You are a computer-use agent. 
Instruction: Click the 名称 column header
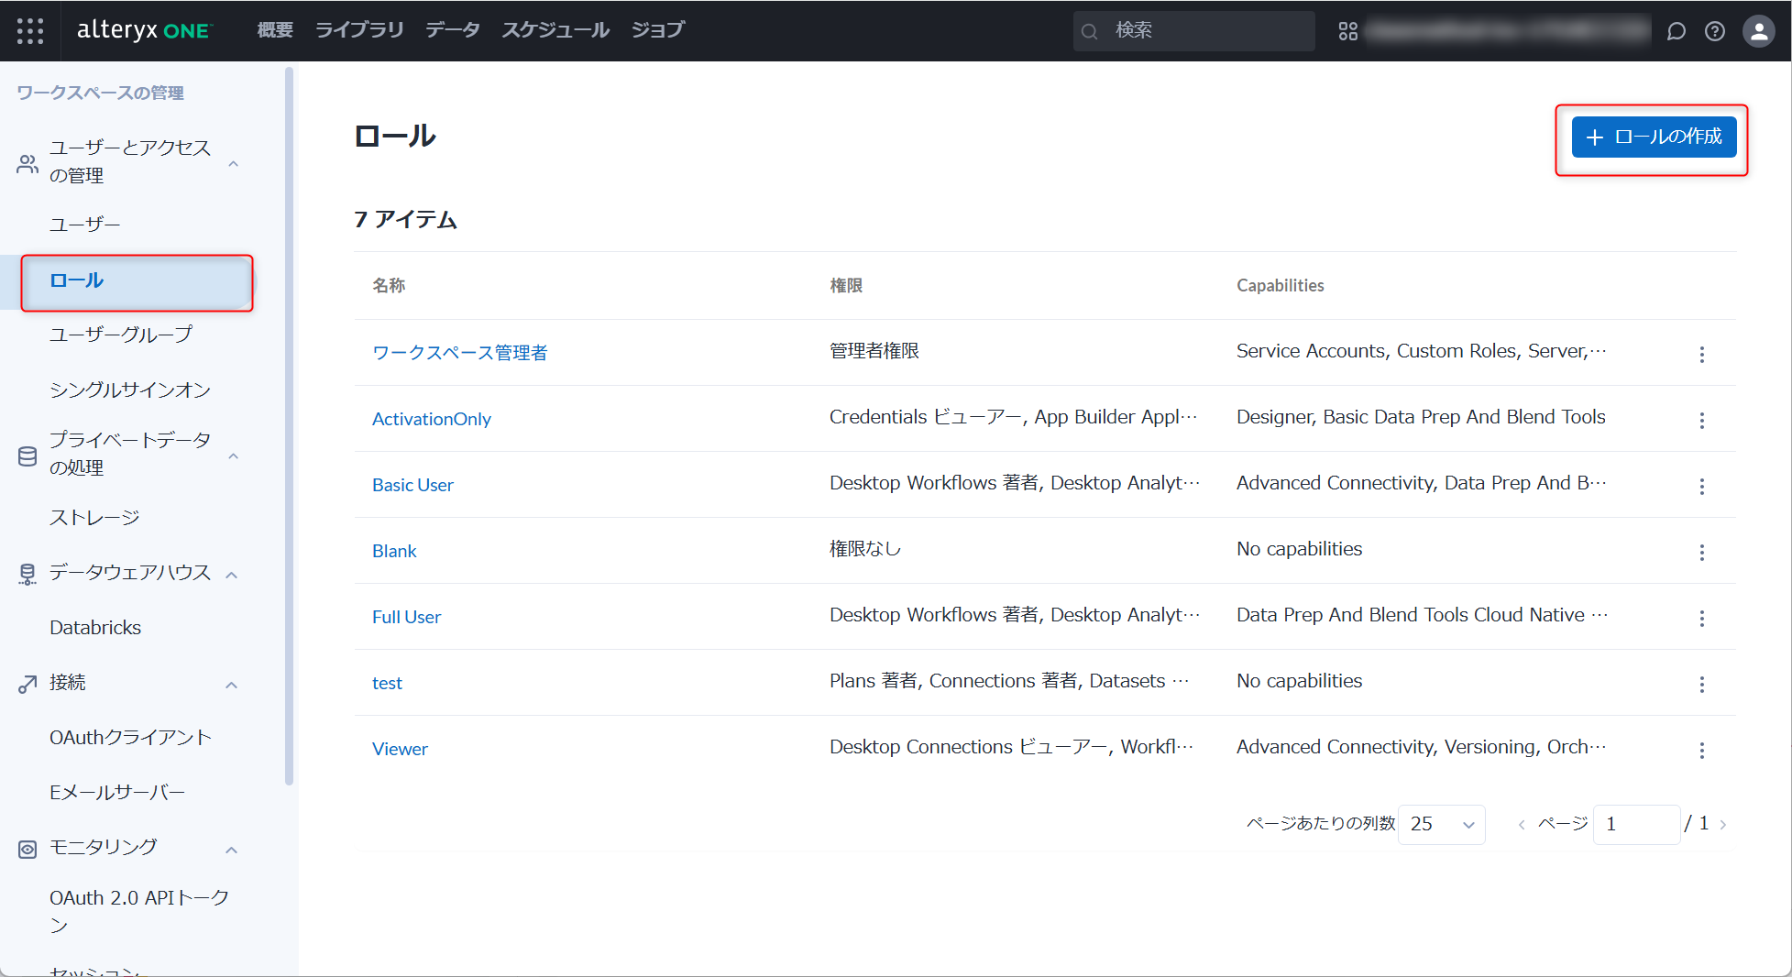click(x=389, y=286)
